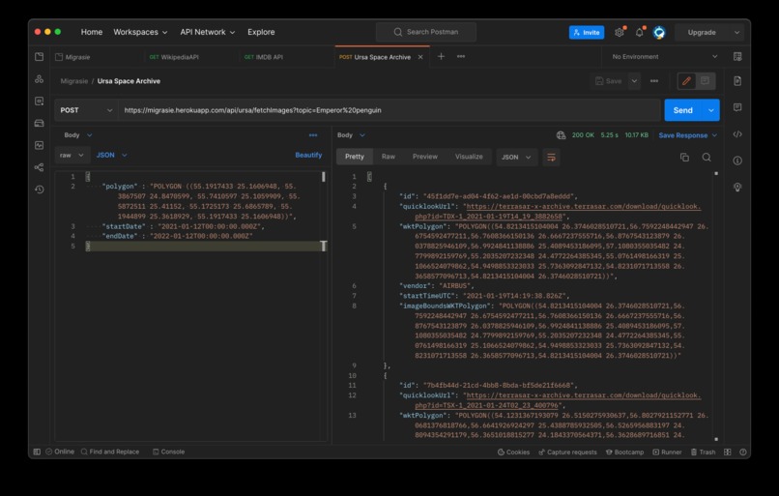Open the Comments icon in right sidebar
Image resolution: width=779 pixels, height=496 pixels.
[737, 107]
